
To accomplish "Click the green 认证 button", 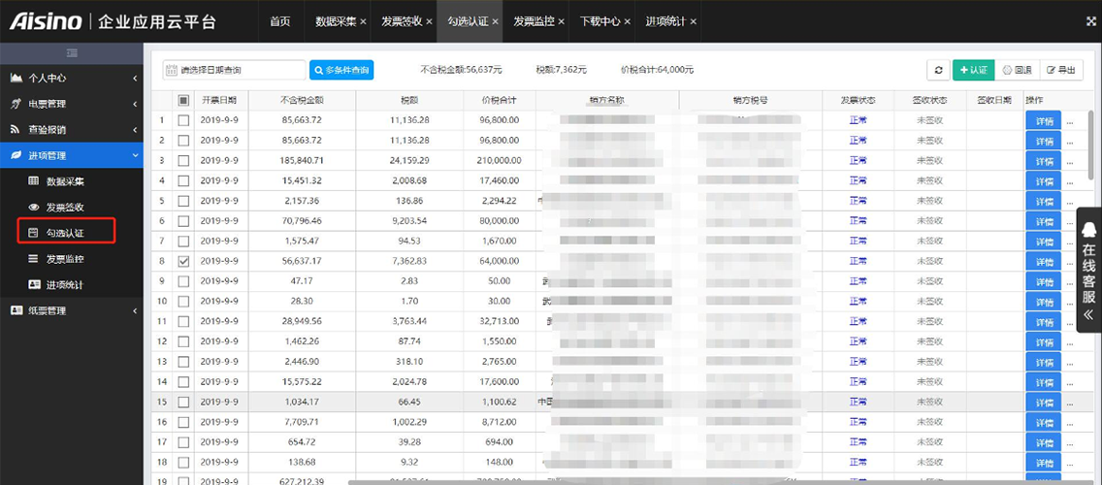I will coord(973,70).
